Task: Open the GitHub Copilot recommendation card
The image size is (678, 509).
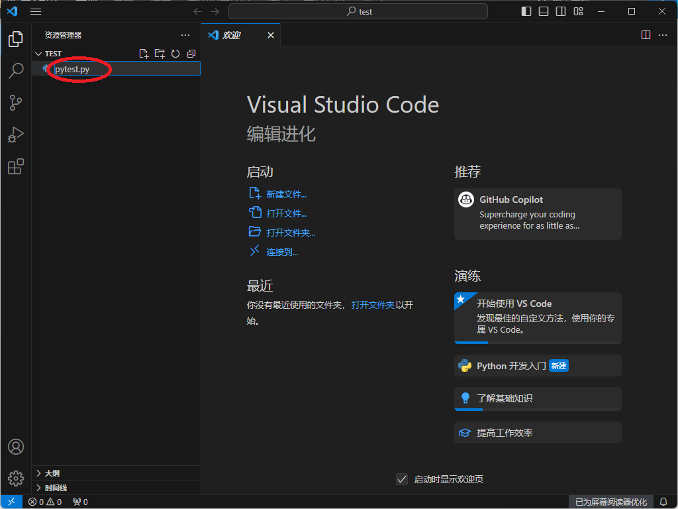Action: (538, 214)
